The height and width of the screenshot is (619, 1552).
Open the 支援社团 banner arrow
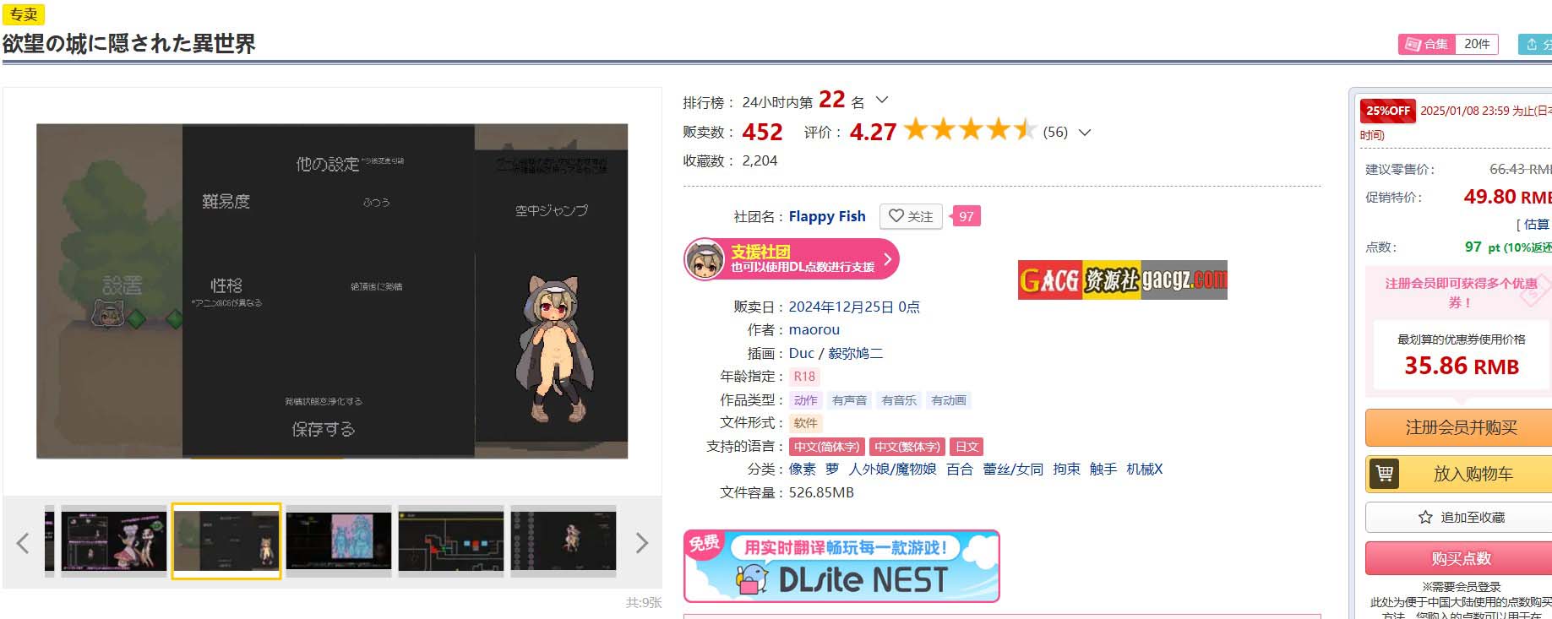(x=887, y=259)
